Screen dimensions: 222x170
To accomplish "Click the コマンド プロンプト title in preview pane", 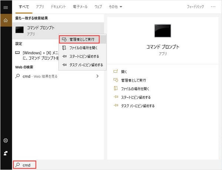I will (x=163, y=47).
